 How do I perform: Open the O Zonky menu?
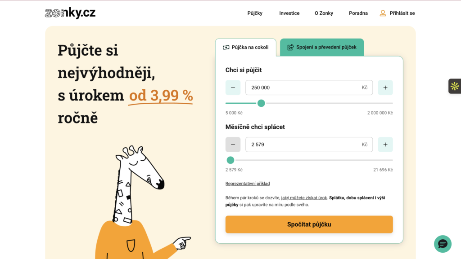(324, 13)
